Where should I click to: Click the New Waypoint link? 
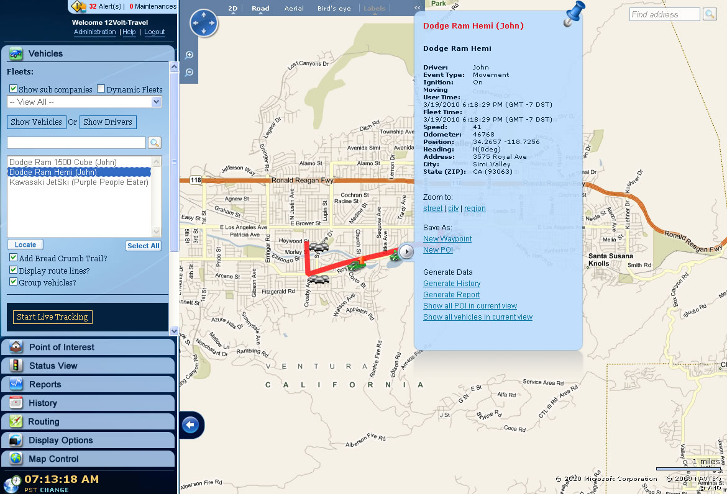pos(447,239)
